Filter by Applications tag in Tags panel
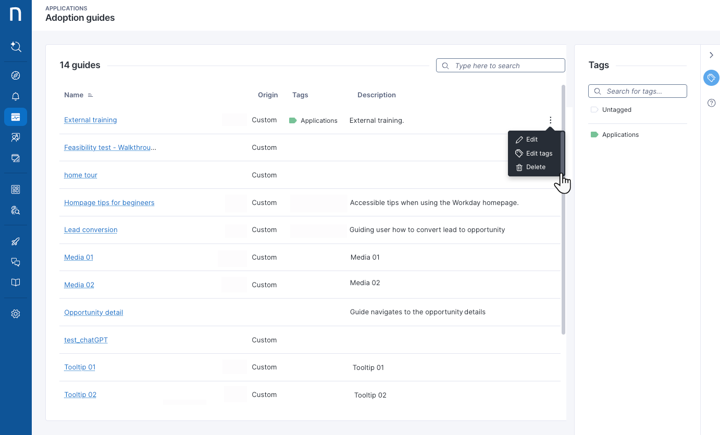Screen dimensions: 720x435 point(620,135)
